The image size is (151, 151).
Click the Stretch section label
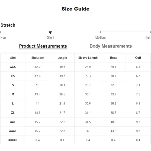click(8, 25)
